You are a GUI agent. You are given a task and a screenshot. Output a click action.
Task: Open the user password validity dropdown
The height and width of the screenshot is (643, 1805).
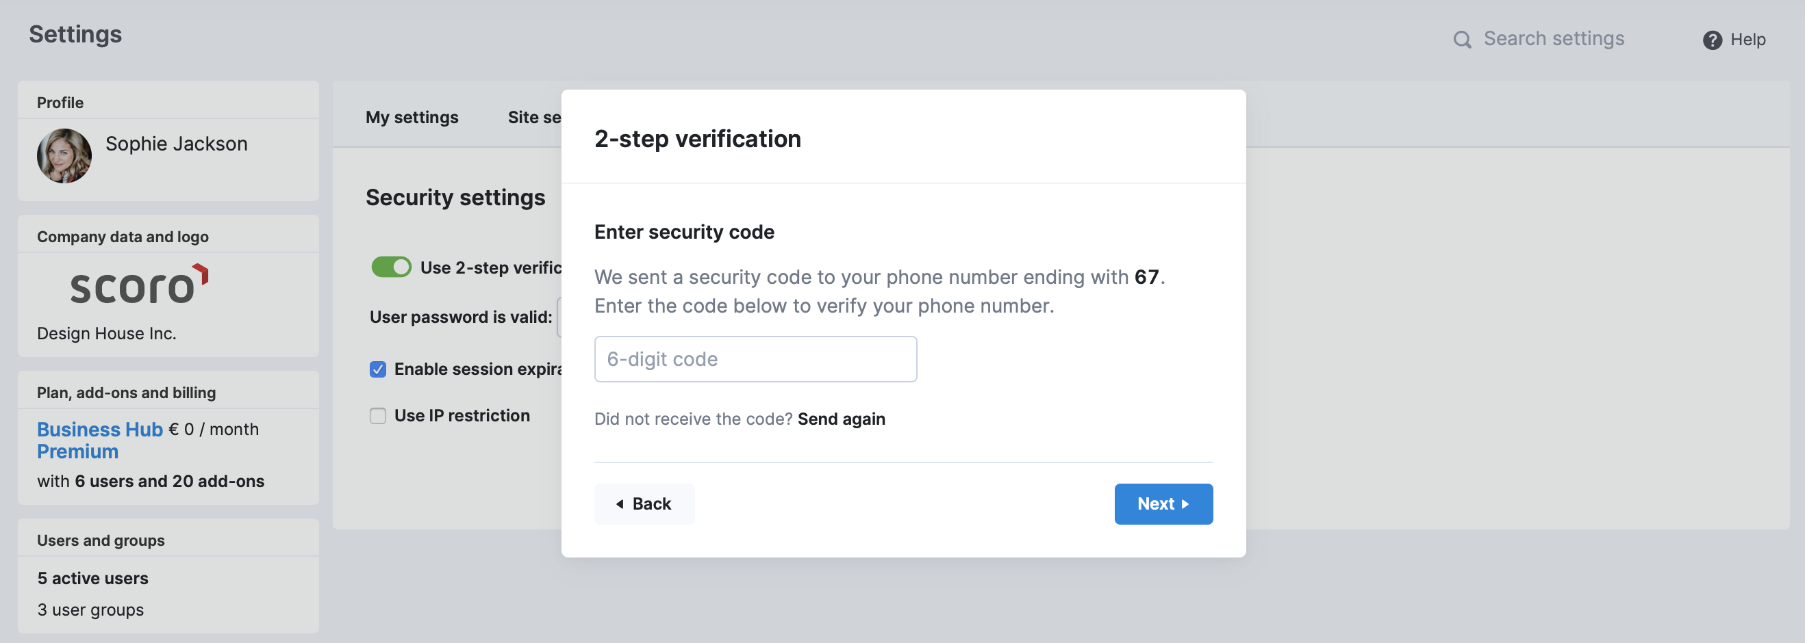pos(559,317)
